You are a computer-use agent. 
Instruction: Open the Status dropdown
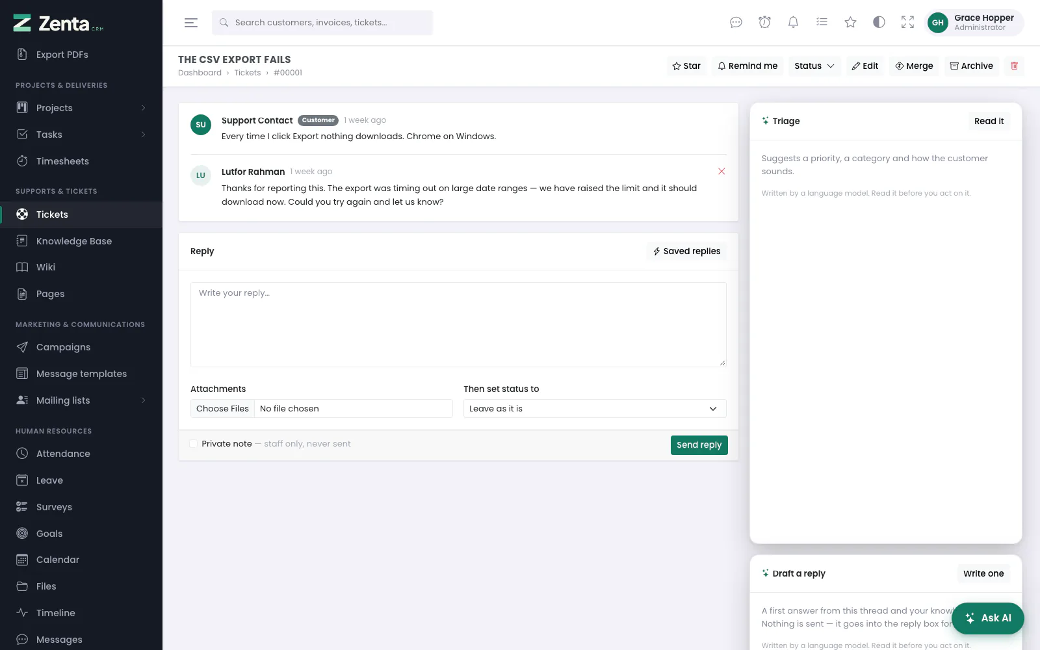click(x=814, y=66)
